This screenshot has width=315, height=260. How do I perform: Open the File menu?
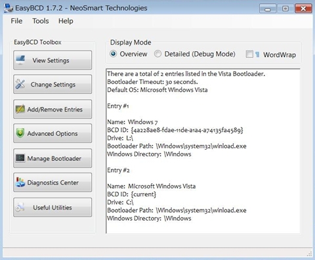(16, 21)
